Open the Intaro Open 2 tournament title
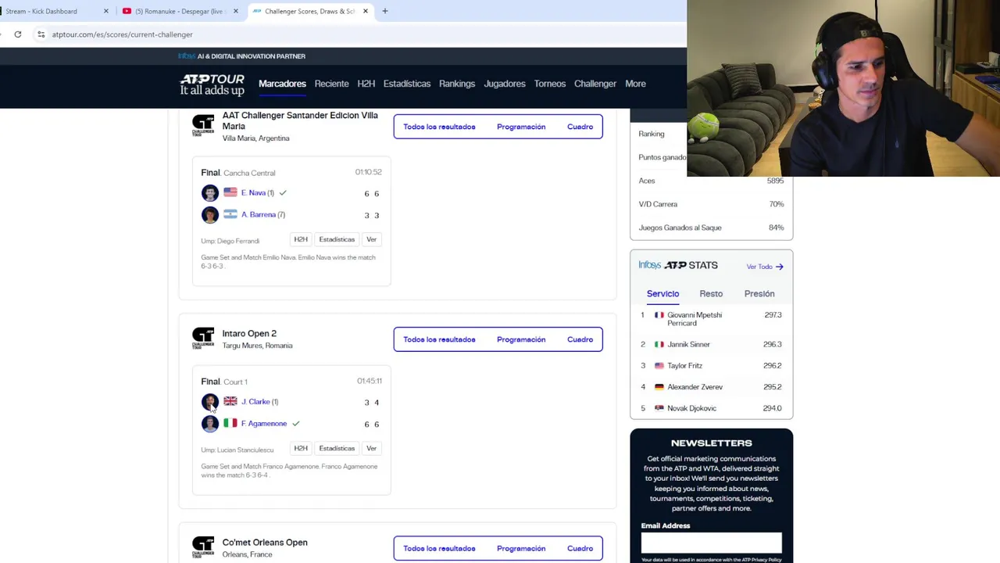This screenshot has height=563, width=1000. [x=249, y=333]
